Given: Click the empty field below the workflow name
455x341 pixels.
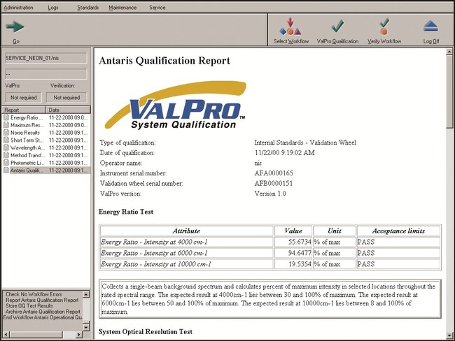Looking at the screenshot, I should click(45, 74).
